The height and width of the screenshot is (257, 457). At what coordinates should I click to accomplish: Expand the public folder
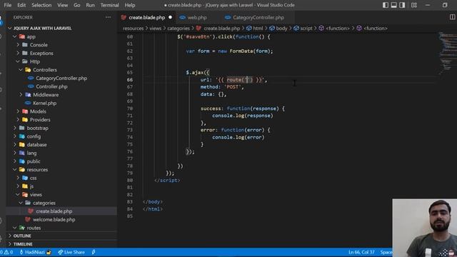pos(34,161)
